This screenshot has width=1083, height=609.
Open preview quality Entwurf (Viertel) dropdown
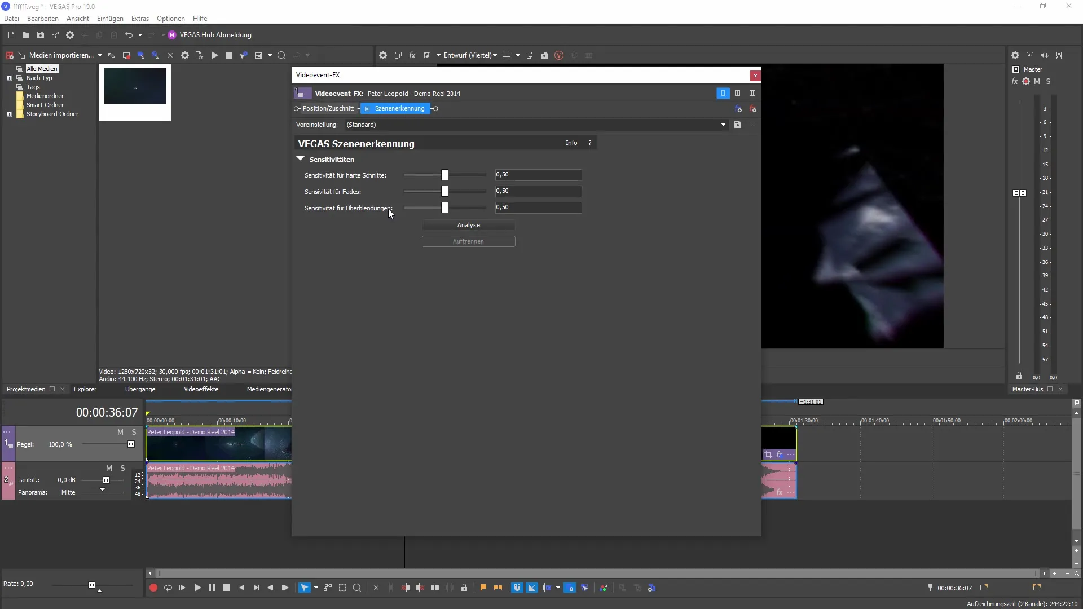coord(470,55)
